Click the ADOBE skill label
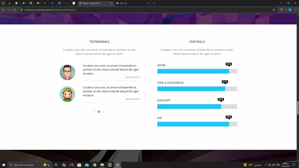299x168 pixels. pos(161,65)
